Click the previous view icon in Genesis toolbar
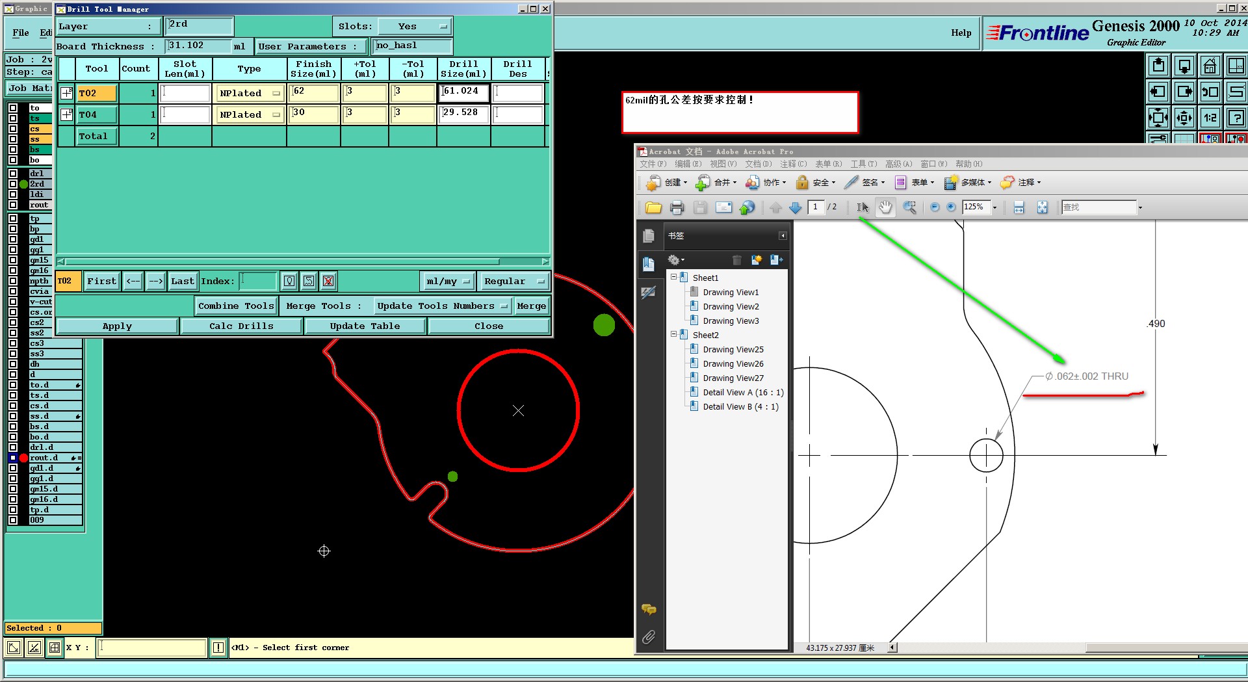Viewport: 1248px width, 682px height. (x=1210, y=92)
